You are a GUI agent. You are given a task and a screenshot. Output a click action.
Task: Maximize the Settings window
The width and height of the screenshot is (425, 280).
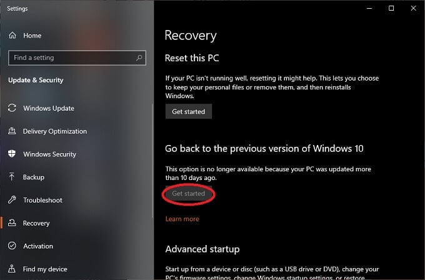pos(391,8)
